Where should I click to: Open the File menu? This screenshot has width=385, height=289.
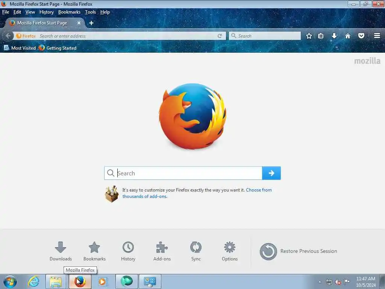[6, 12]
